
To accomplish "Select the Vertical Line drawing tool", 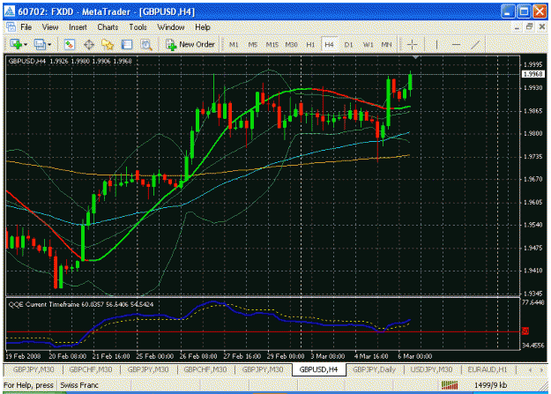I will coord(436,45).
